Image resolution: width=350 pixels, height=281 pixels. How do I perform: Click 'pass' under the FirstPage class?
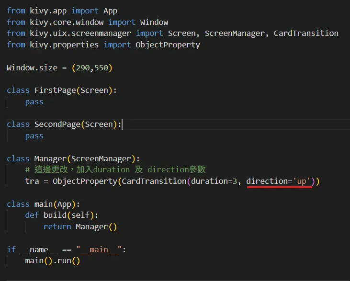pyautogui.click(x=34, y=102)
